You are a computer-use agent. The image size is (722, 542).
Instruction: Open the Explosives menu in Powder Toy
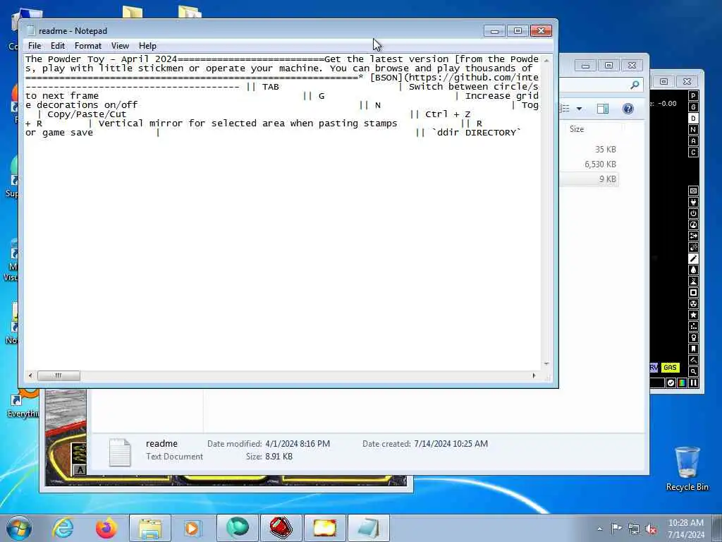[693, 248]
